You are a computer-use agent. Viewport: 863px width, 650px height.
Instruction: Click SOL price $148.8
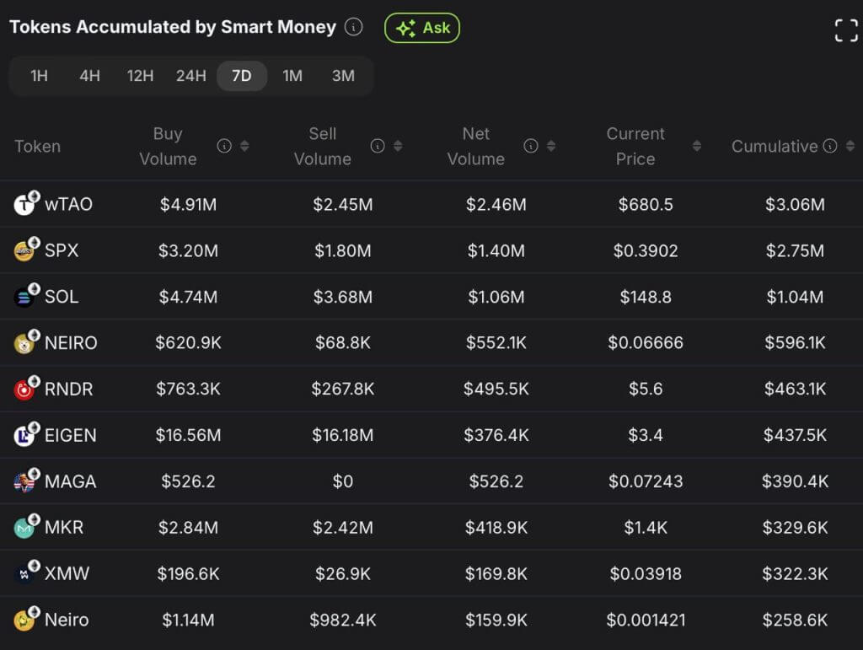[x=646, y=298]
